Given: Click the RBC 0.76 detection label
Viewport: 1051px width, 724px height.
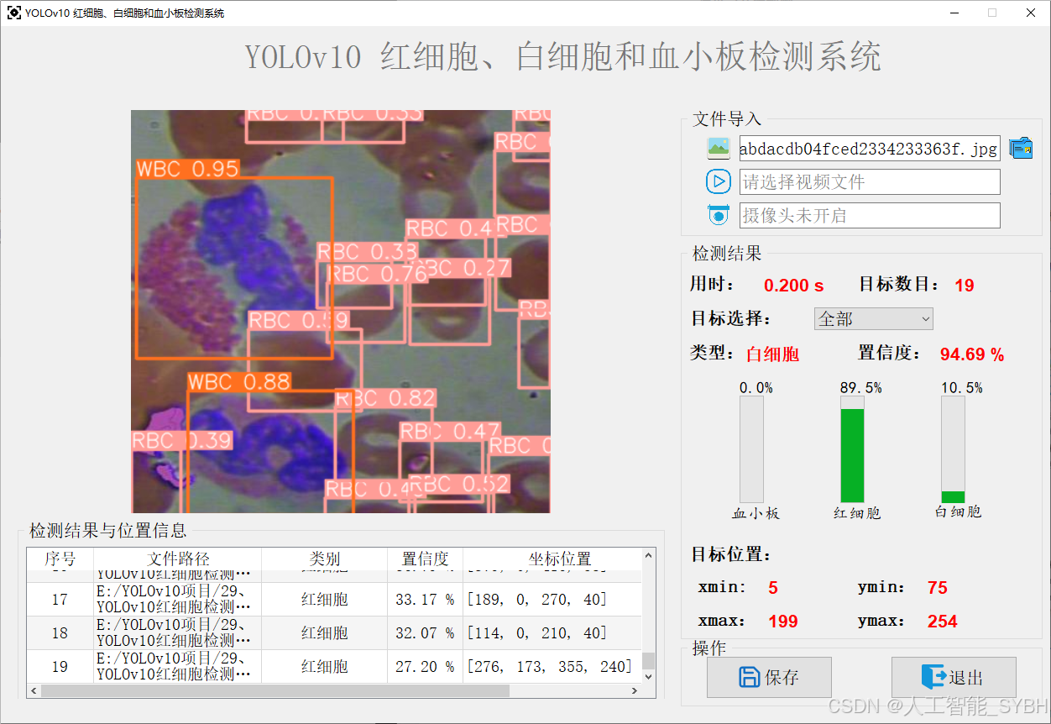Looking at the screenshot, I should (378, 274).
